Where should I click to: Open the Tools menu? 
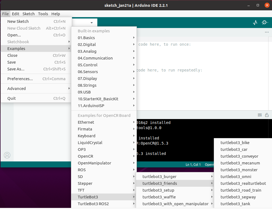43,14
